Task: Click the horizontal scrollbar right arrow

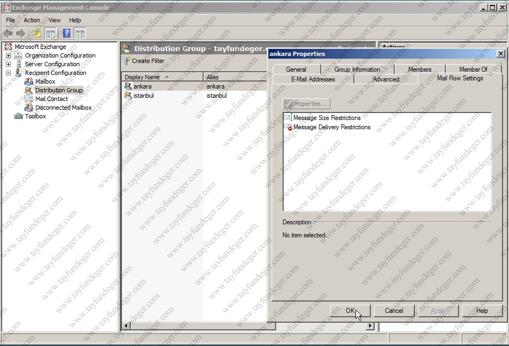Action: coord(370,325)
